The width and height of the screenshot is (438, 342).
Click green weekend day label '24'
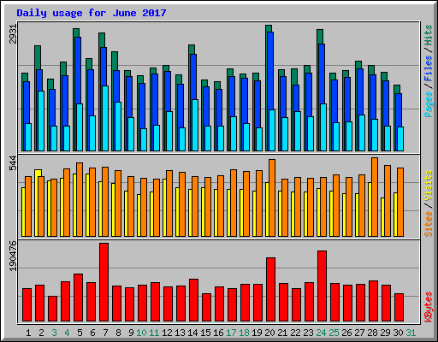pos(321,333)
